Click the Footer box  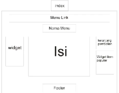pyautogui.click(x=59, y=88)
